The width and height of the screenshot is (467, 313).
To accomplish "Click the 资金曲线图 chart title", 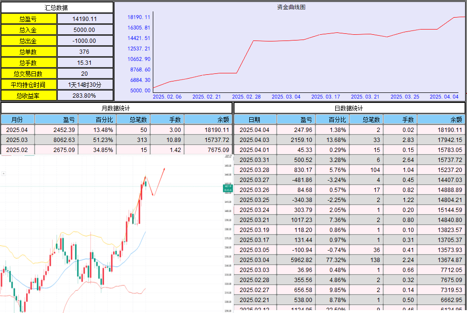I will click(291, 7).
